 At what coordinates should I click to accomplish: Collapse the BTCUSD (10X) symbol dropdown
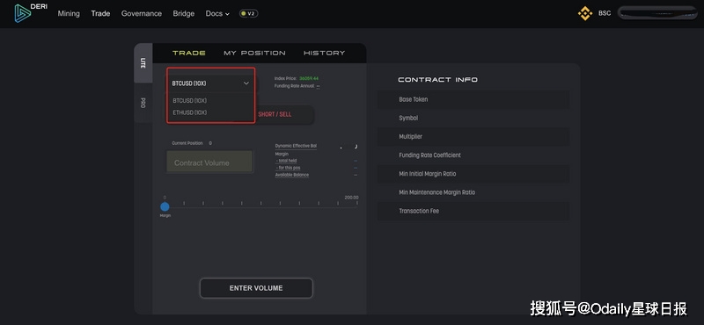pos(210,83)
